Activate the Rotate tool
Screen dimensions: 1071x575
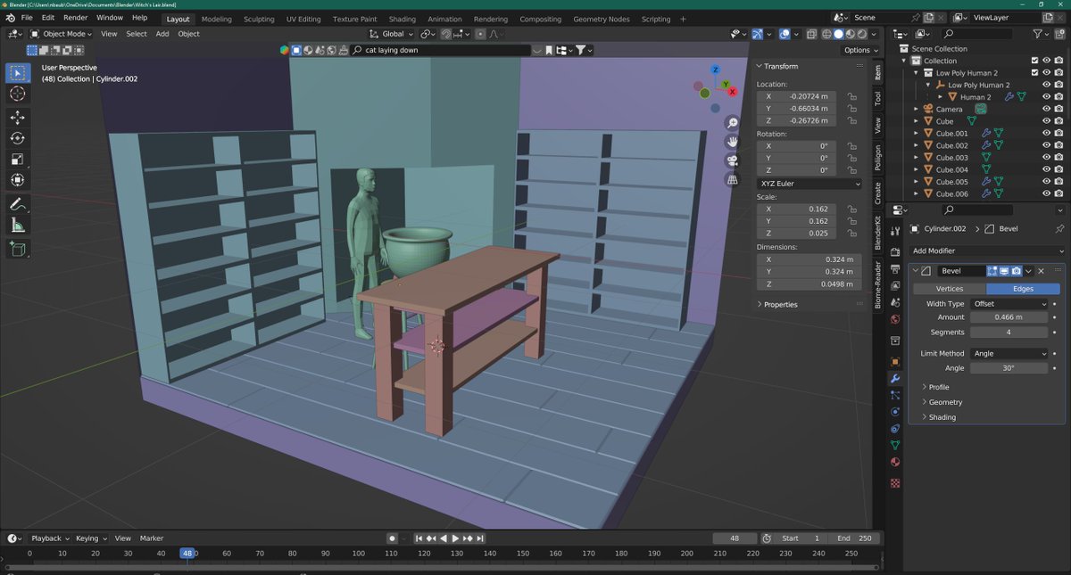18,138
